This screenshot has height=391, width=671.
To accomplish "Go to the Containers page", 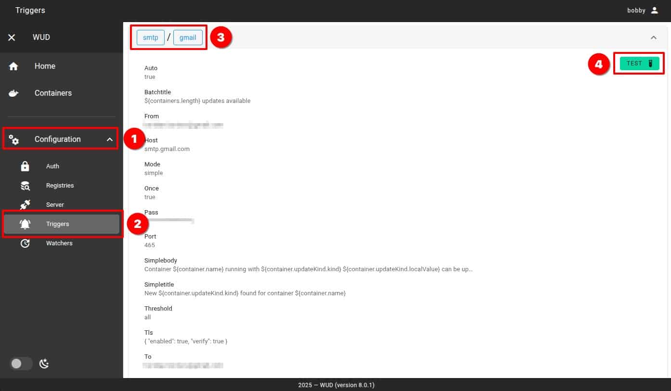I will pos(53,93).
